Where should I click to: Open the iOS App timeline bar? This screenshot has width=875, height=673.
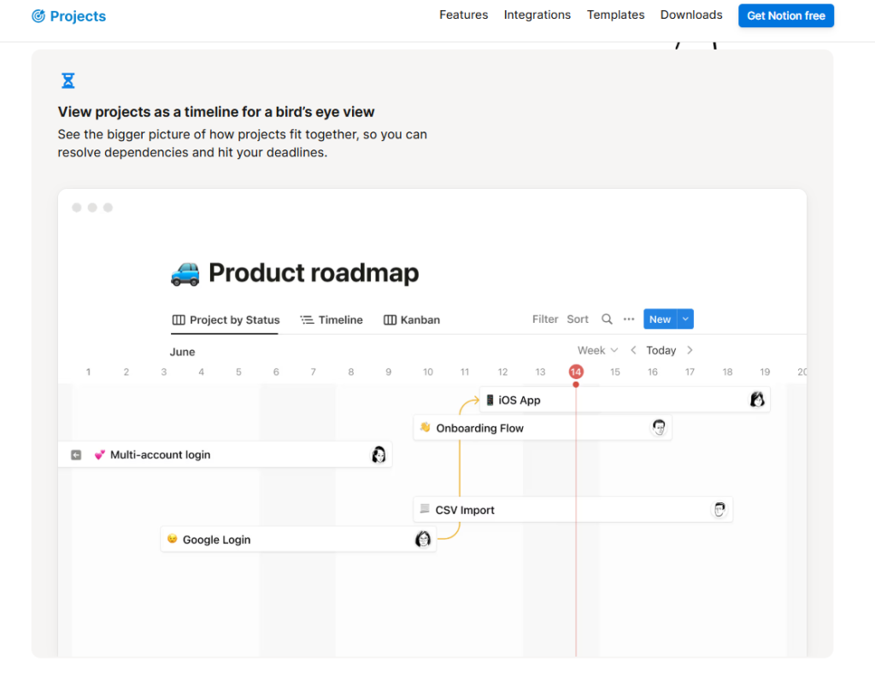coord(625,400)
